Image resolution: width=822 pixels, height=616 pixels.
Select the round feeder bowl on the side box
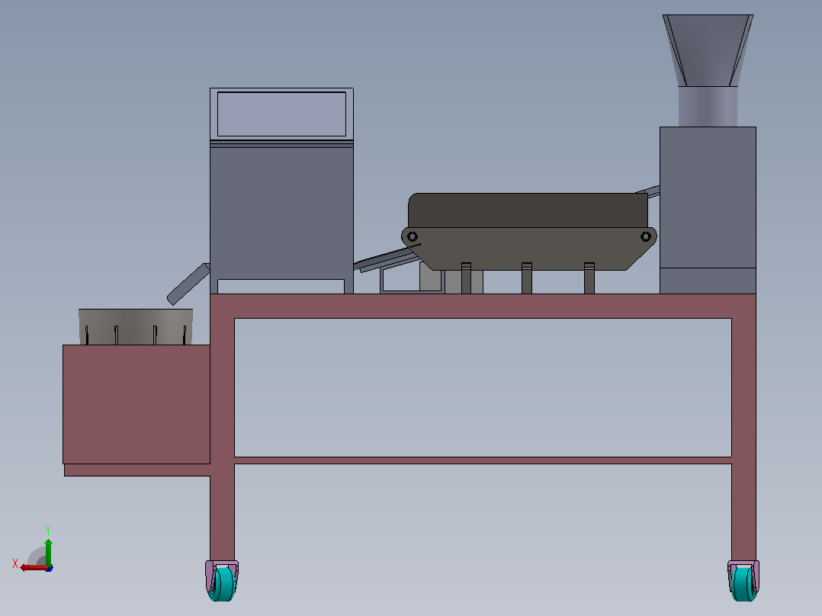click(x=136, y=326)
